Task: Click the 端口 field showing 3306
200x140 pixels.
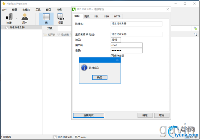Action: click(116, 40)
